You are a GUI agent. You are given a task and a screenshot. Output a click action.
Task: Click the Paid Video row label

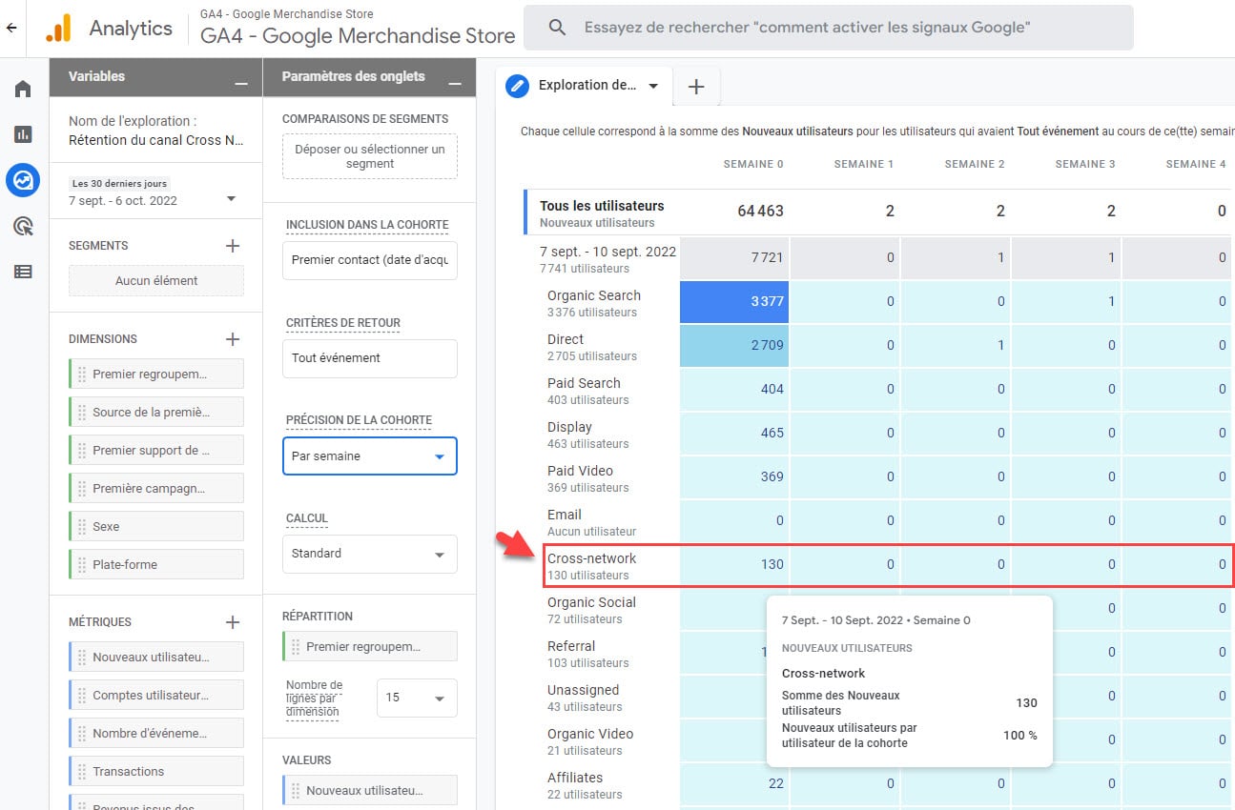click(x=580, y=471)
